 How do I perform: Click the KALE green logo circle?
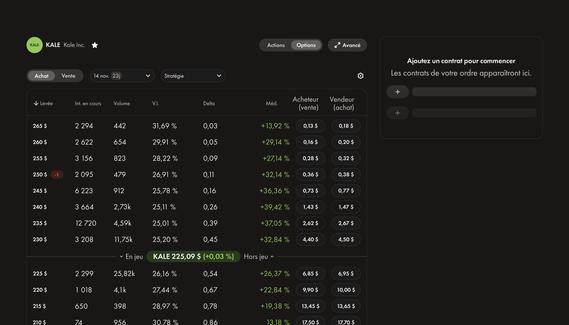point(34,45)
